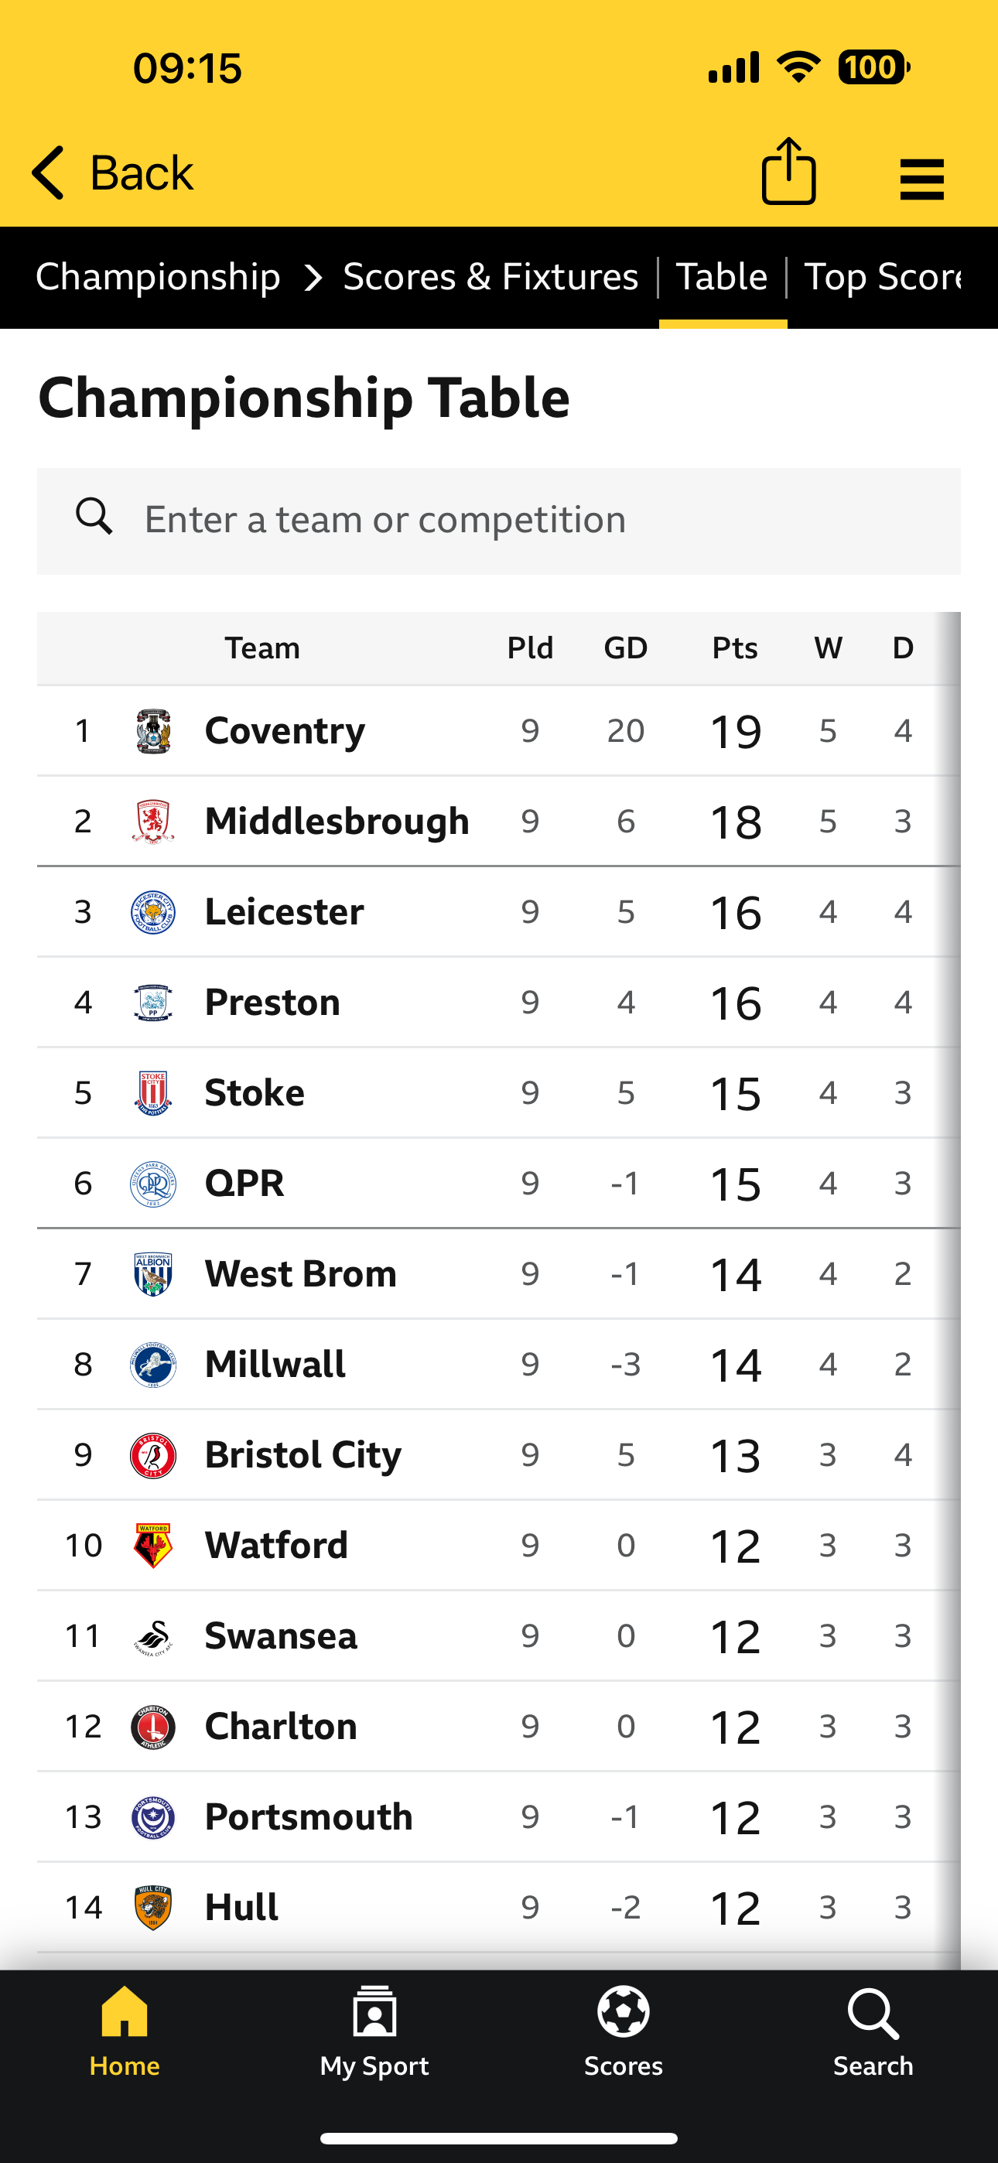Open the Leicester team page

(x=284, y=912)
